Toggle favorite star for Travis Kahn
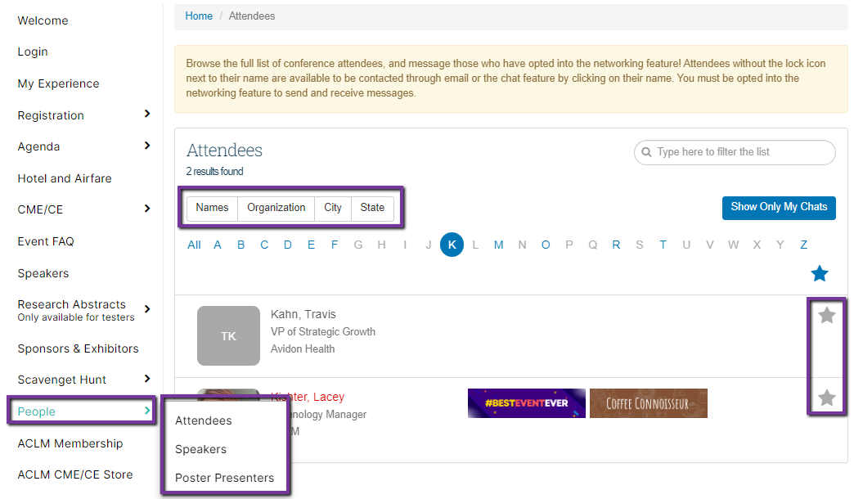Viewport: 854px width, 499px height. [x=827, y=315]
